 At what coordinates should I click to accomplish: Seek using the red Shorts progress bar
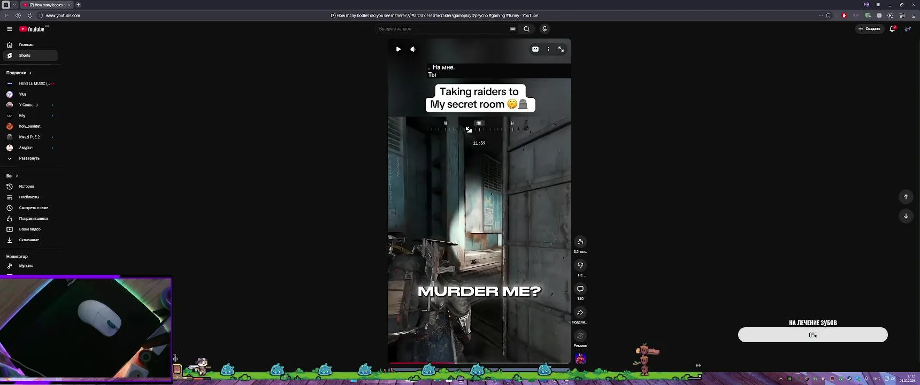click(479, 363)
